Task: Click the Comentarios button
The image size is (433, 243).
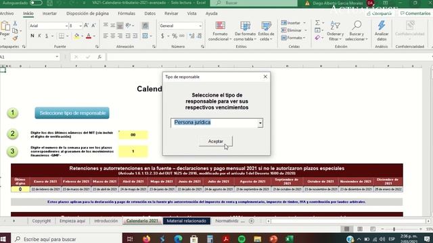Action: coord(415,13)
